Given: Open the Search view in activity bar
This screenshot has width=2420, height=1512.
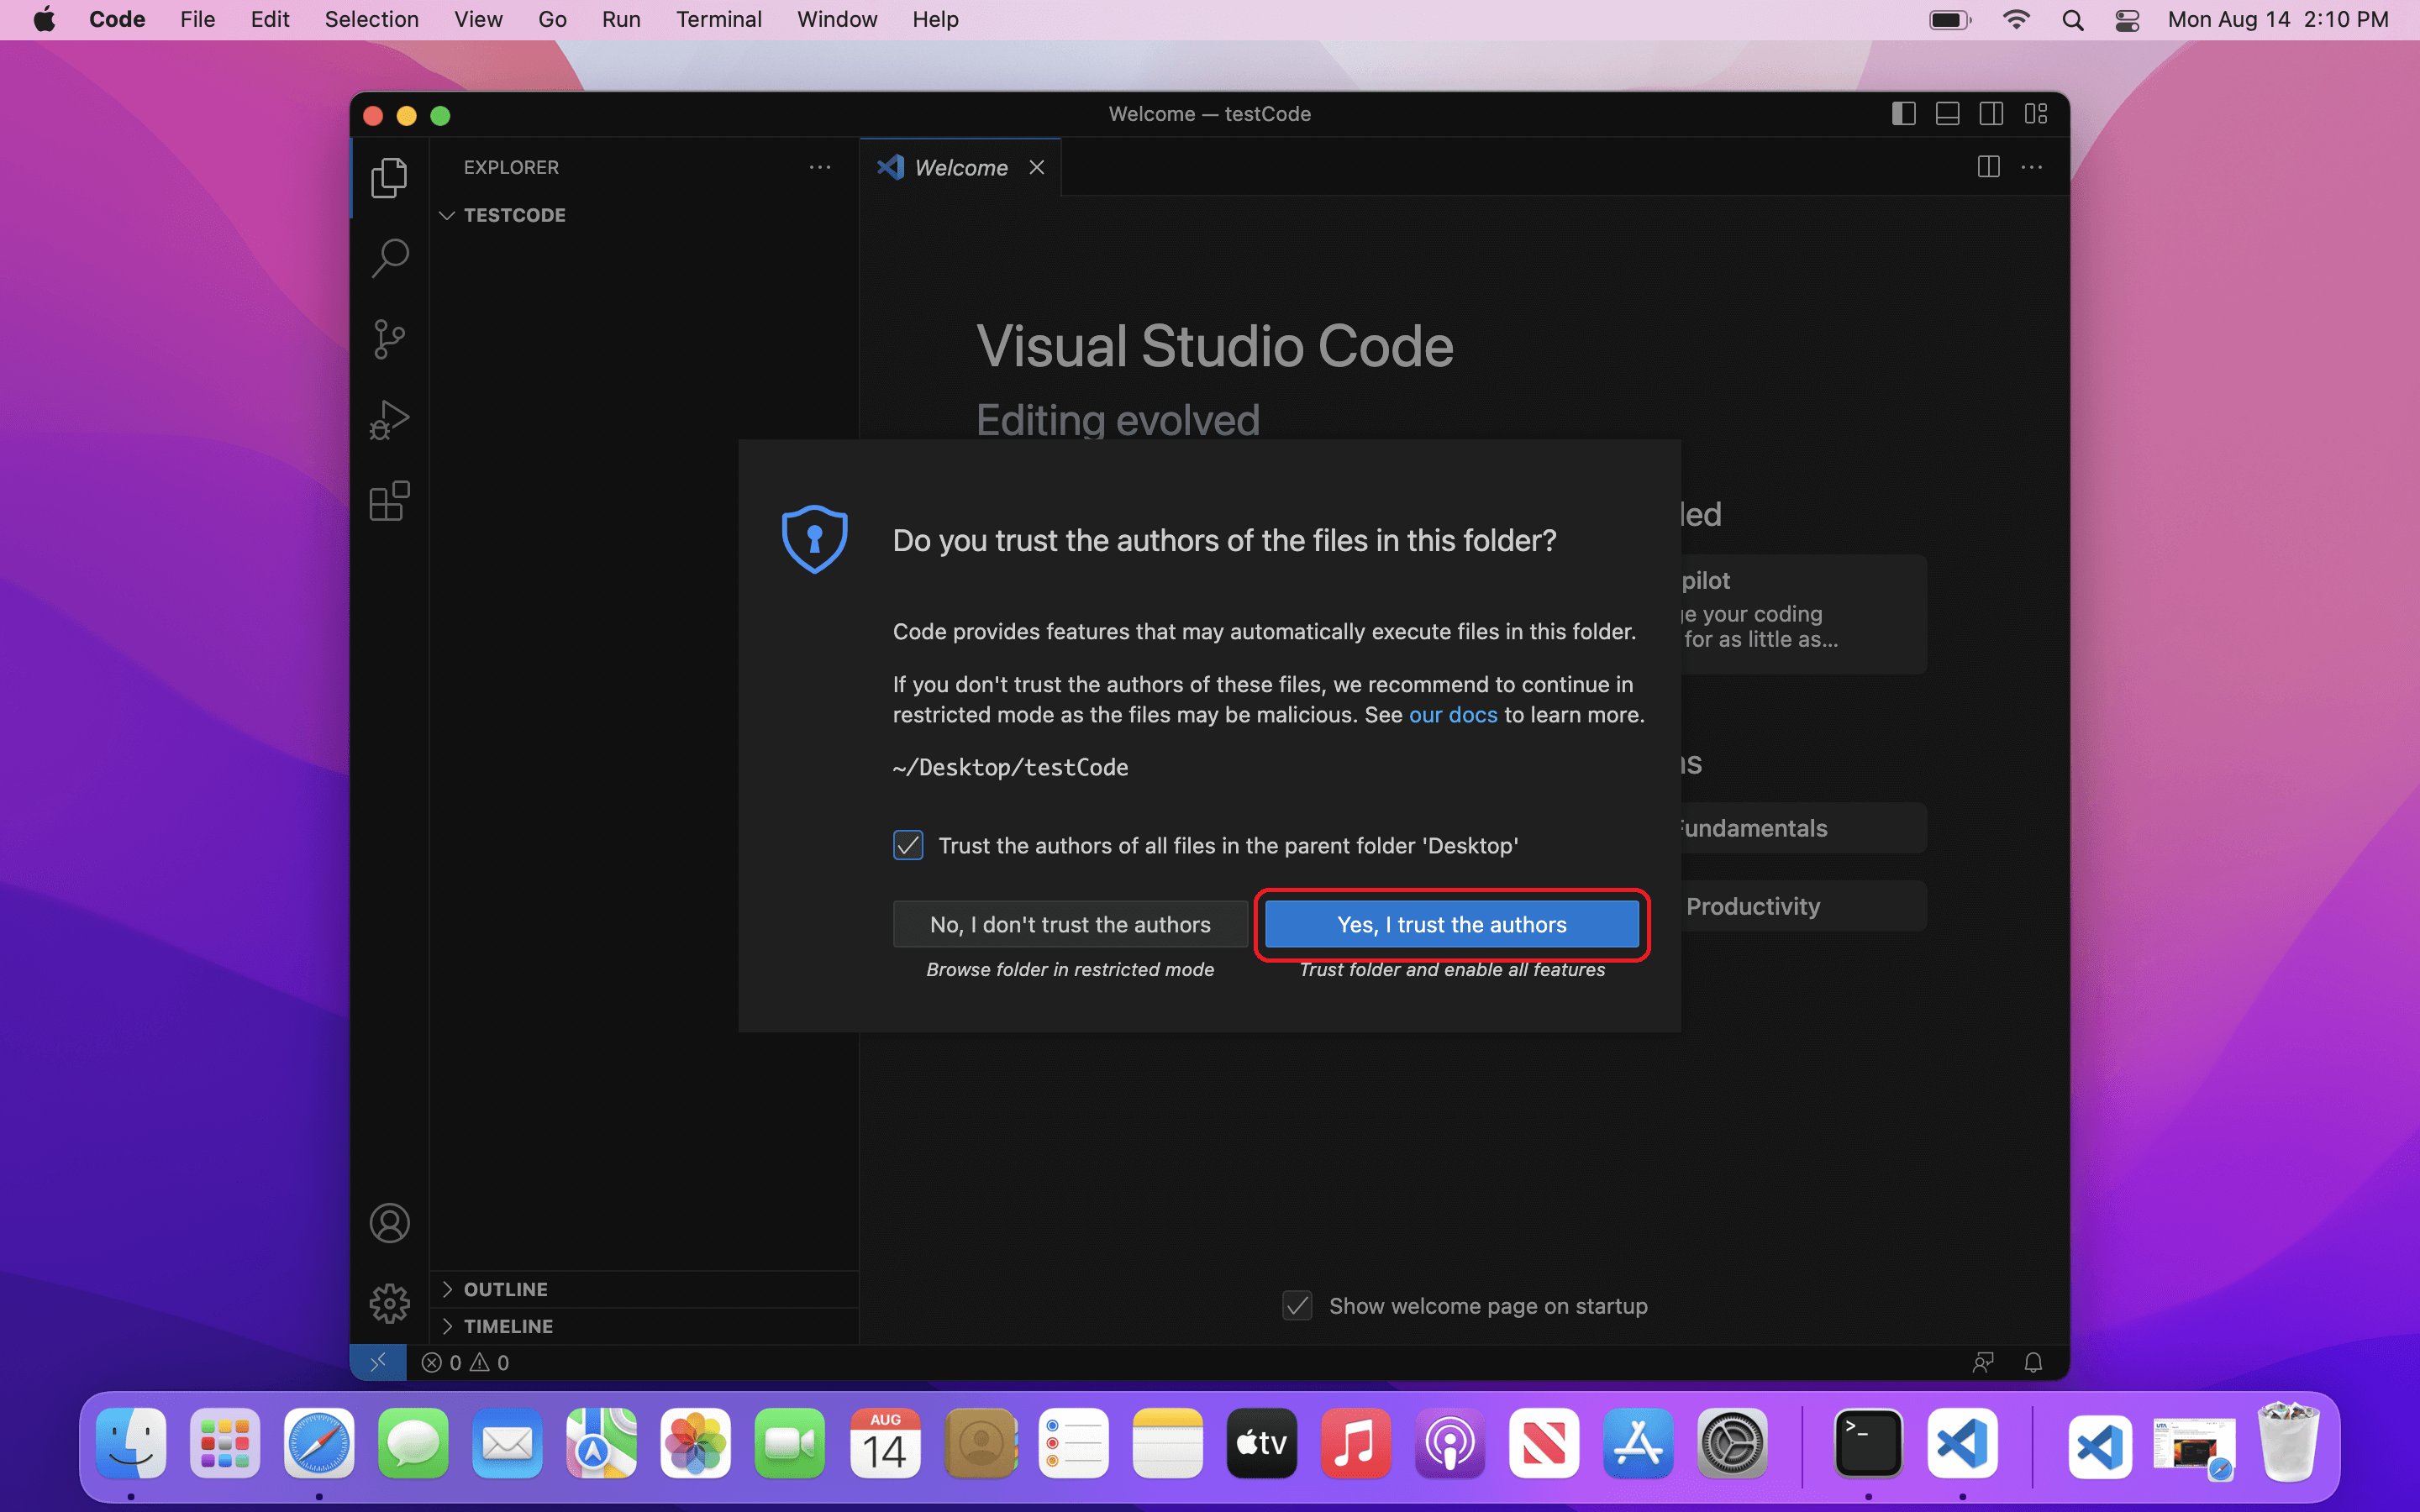Looking at the screenshot, I should 389,258.
